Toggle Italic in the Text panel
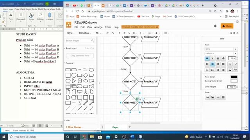Image resolution: width=250 pixels, height=140 pixels. click(x=212, y=58)
